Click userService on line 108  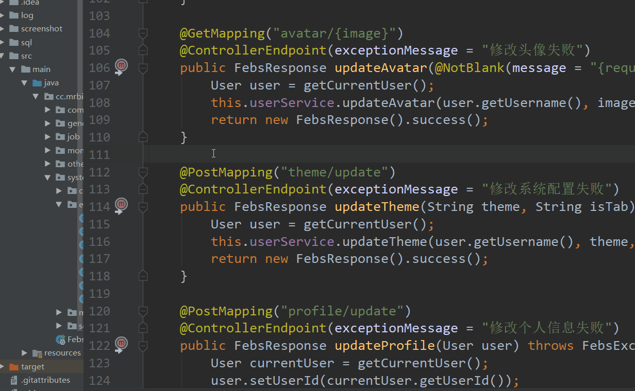point(292,103)
